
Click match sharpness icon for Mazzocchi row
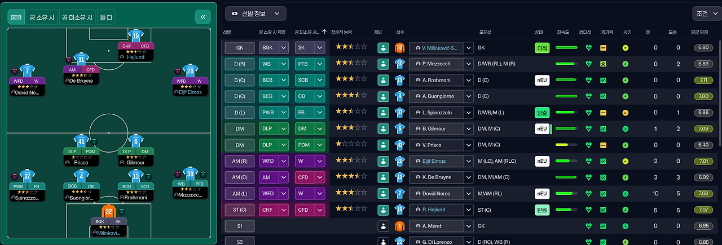pos(603,64)
